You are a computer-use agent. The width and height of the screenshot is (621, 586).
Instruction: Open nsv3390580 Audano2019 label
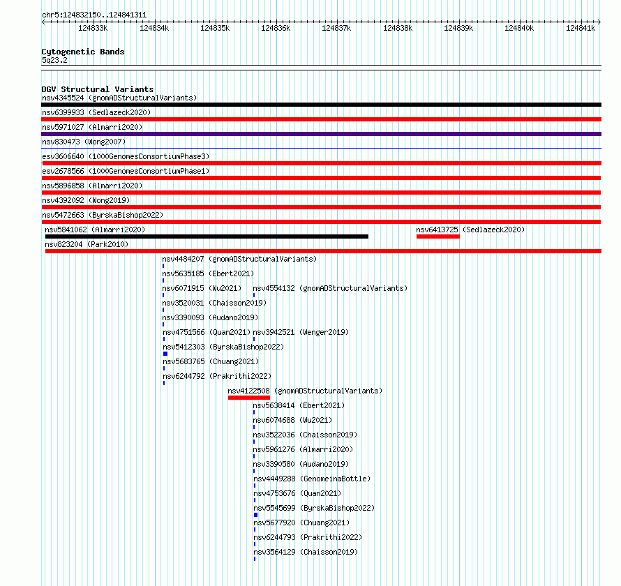[x=301, y=464]
